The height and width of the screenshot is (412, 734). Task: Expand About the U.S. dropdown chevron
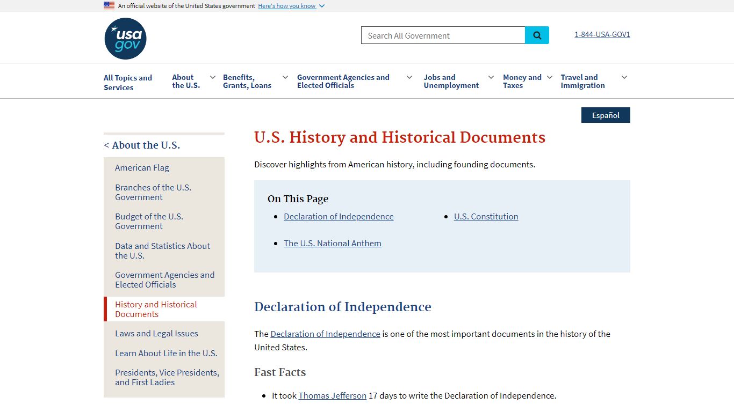(x=213, y=77)
